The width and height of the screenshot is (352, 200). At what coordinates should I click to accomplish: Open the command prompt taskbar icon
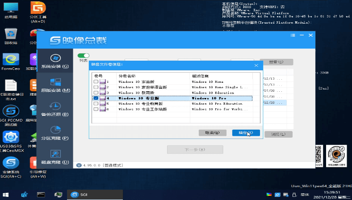click(41, 195)
